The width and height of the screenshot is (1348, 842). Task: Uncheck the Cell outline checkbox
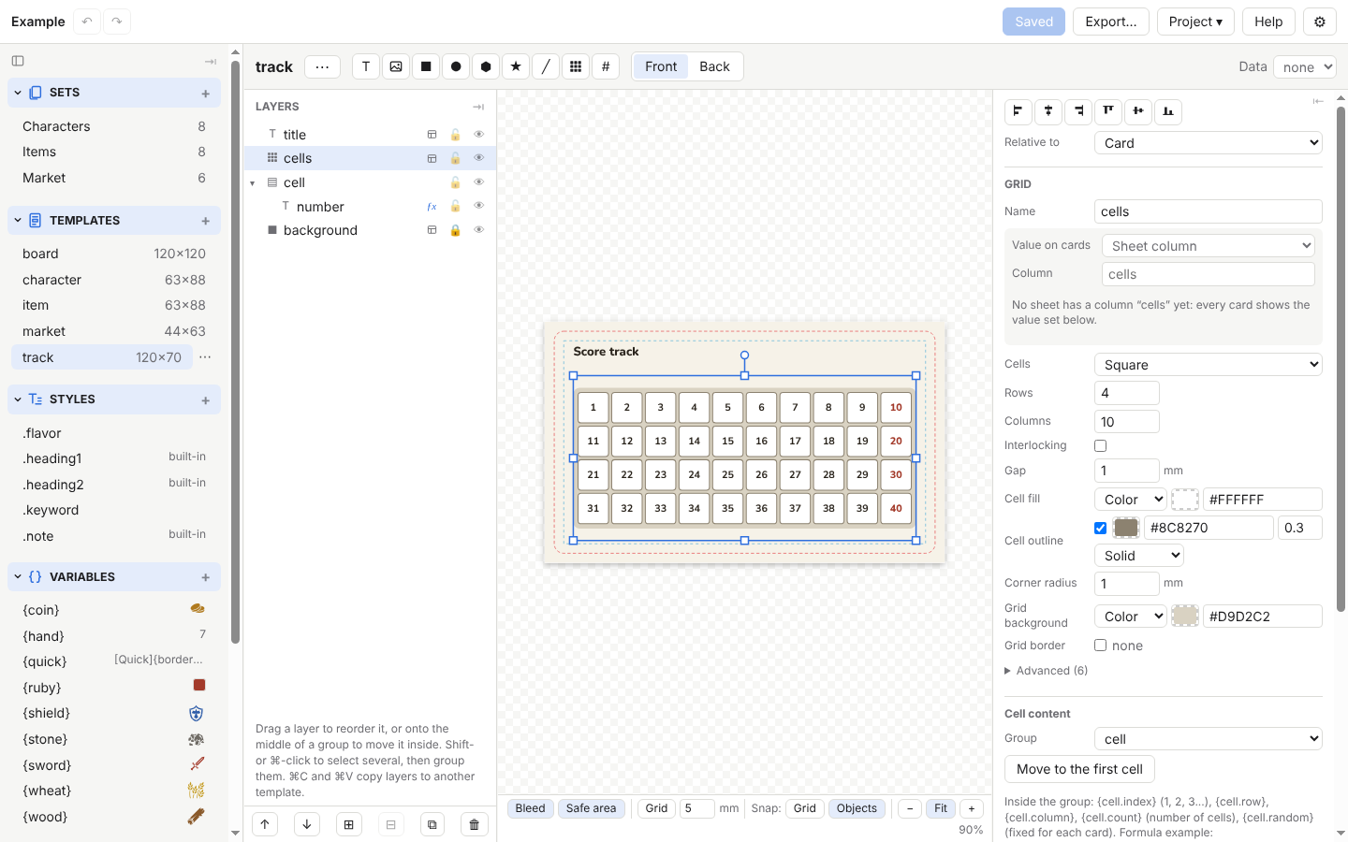[x=1101, y=528]
